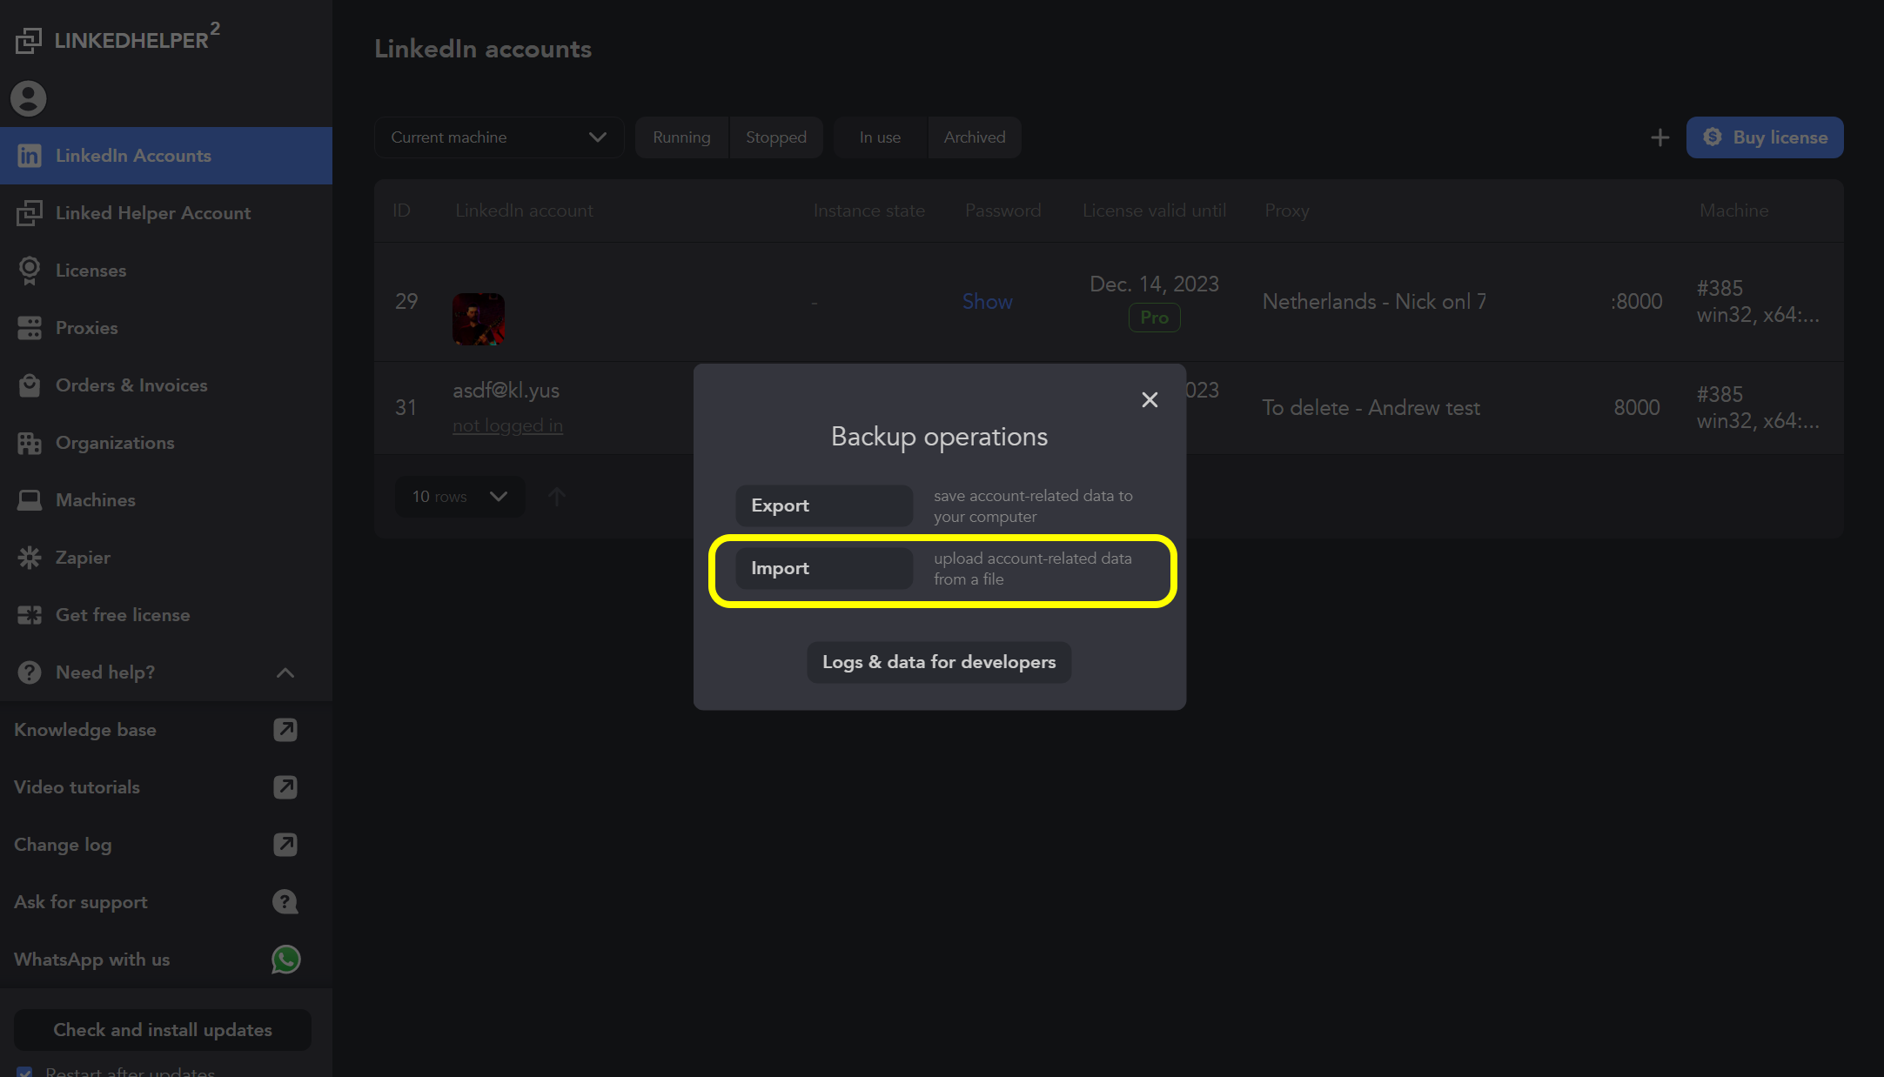Open the Current machine dropdown
The width and height of the screenshot is (1884, 1077).
pos(499,137)
